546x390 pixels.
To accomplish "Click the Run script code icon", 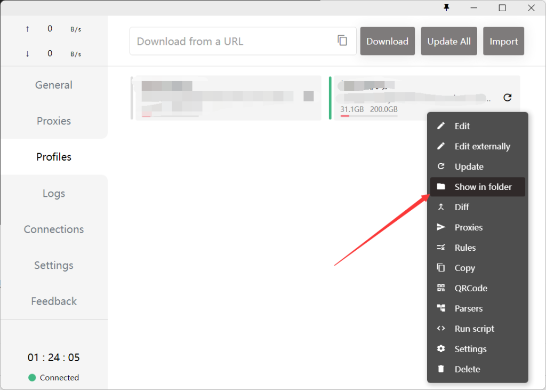I will point(441,329).
